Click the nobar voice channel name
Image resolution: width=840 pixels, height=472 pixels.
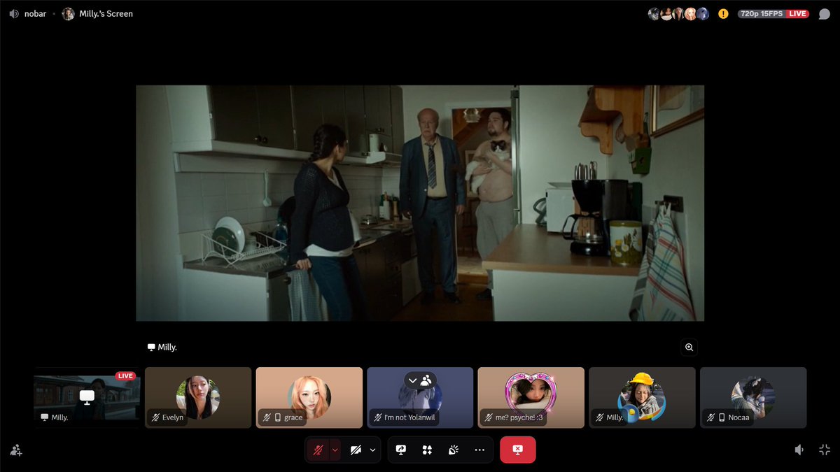(x=35, y=13)
